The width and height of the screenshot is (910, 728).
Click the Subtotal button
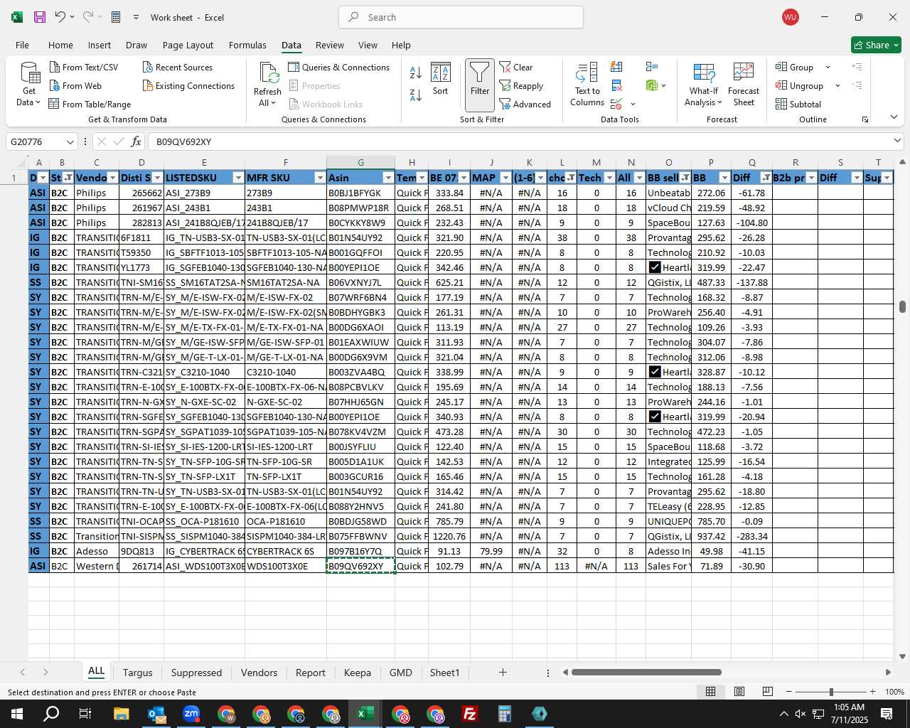click(x=798, y=104)
